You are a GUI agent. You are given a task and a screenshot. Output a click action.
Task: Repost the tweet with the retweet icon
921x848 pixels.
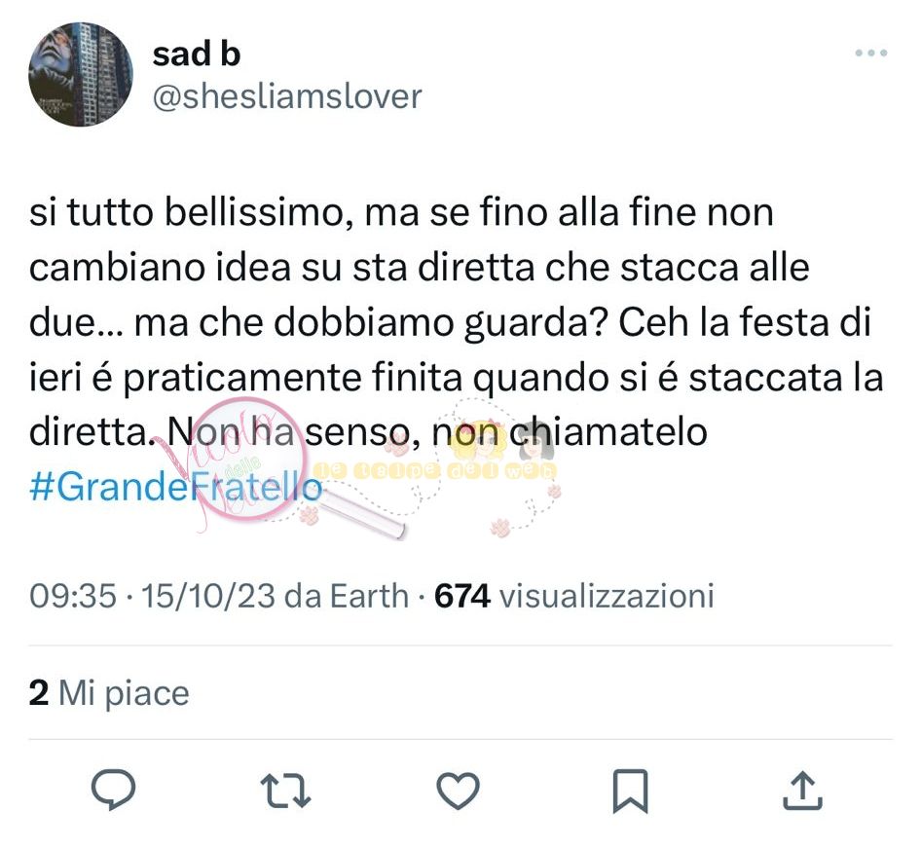pos(288,791)
